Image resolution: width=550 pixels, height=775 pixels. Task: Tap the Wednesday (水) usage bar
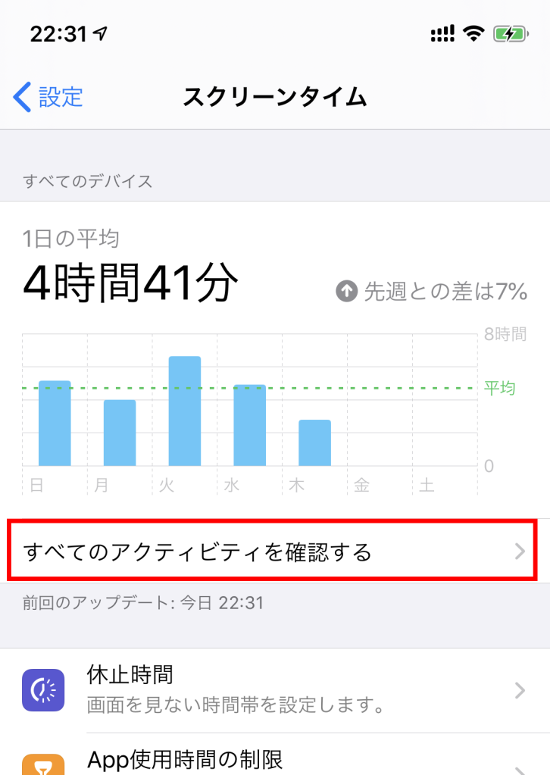tap(249, 425)
